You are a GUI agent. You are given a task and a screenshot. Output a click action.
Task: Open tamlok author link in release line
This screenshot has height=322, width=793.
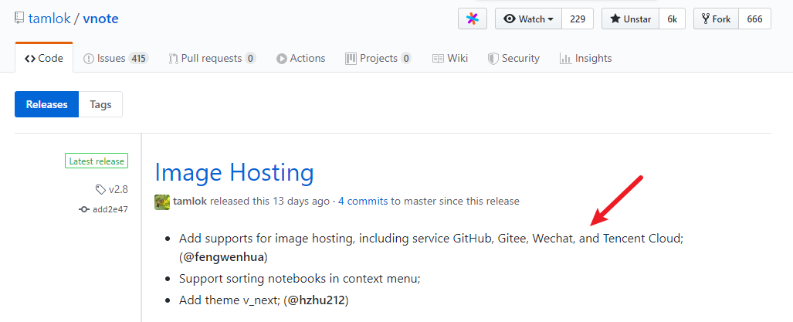tap(190, 202)
